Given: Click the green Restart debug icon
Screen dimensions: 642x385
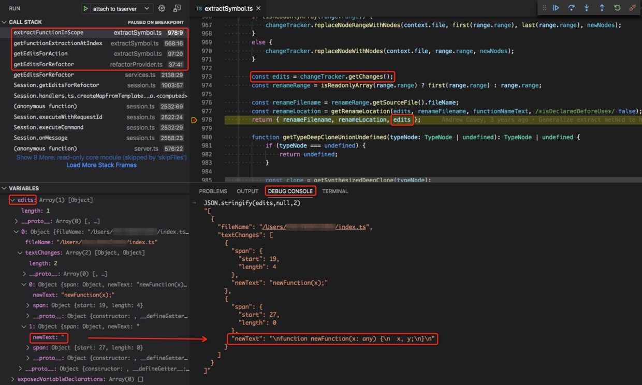Looking at the screenshot, I should 617,8.
